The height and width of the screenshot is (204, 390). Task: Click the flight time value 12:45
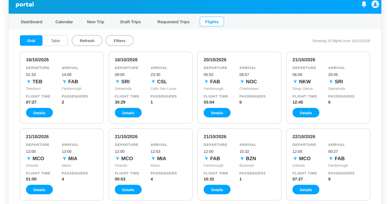(298, 102)
